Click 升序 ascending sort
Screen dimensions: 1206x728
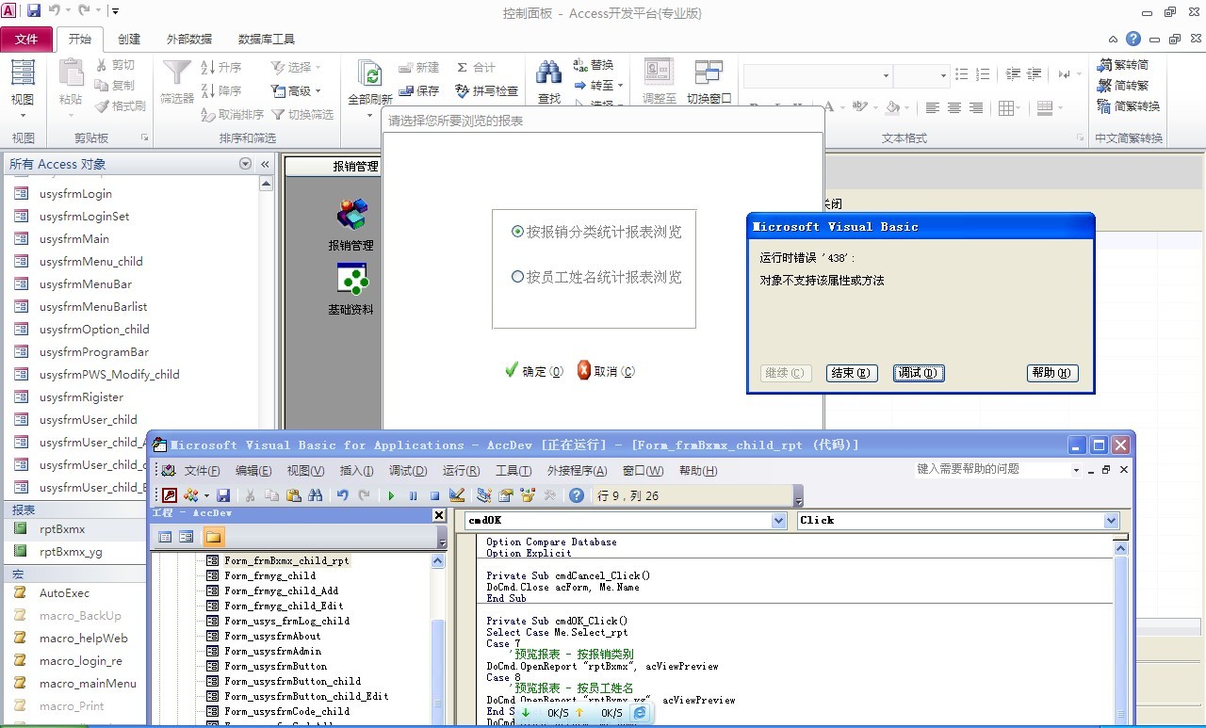click(222, 67)
